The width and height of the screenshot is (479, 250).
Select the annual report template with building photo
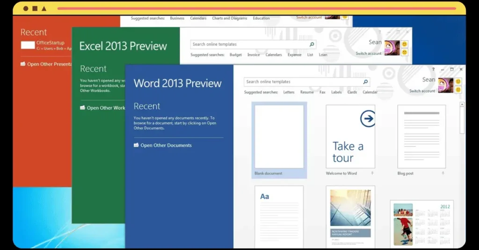point(350,217)
